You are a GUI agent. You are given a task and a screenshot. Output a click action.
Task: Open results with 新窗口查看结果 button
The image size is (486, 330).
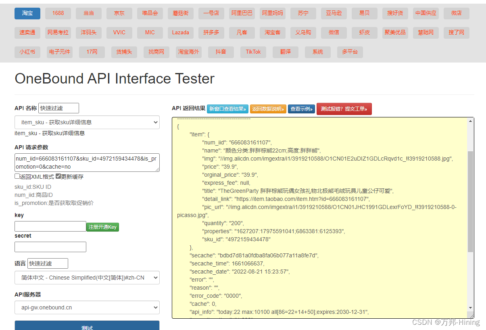point(227,109)
